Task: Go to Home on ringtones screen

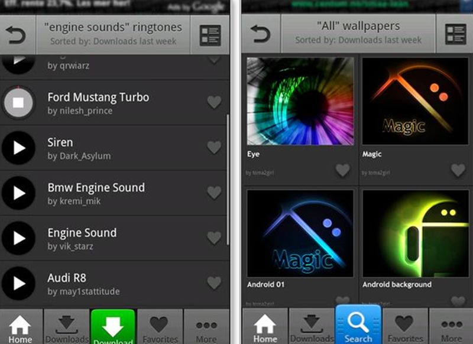Action: point(20,327)
